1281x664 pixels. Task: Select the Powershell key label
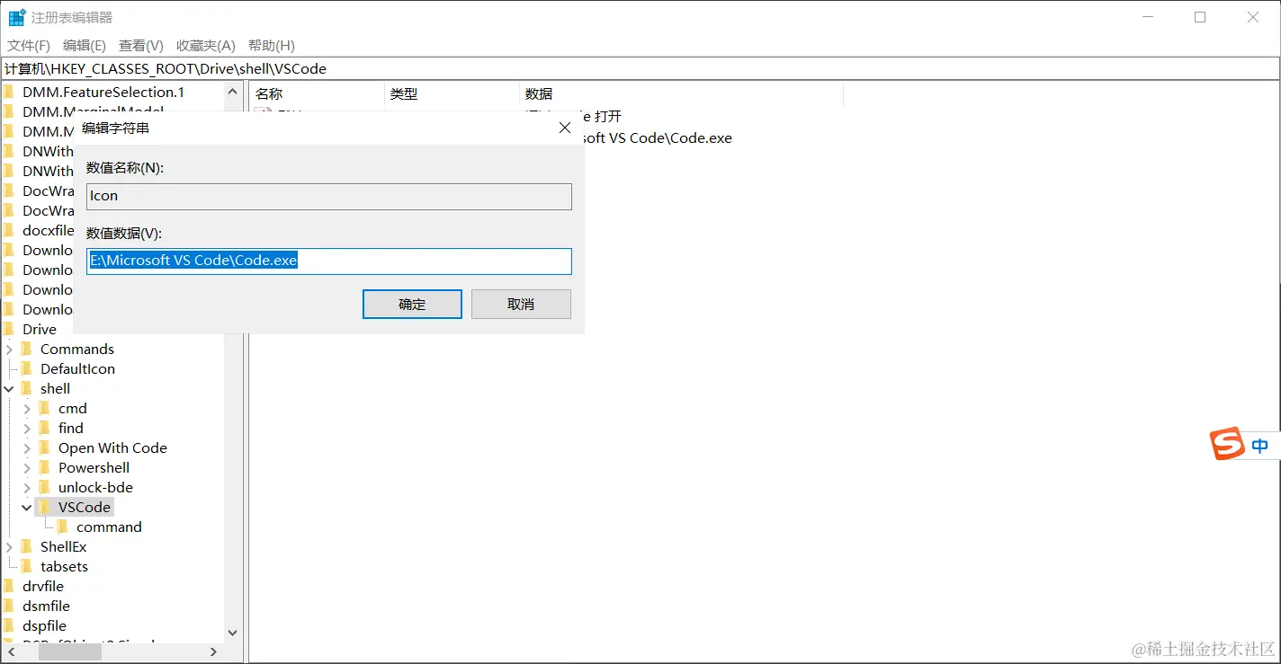click(94, 467)
